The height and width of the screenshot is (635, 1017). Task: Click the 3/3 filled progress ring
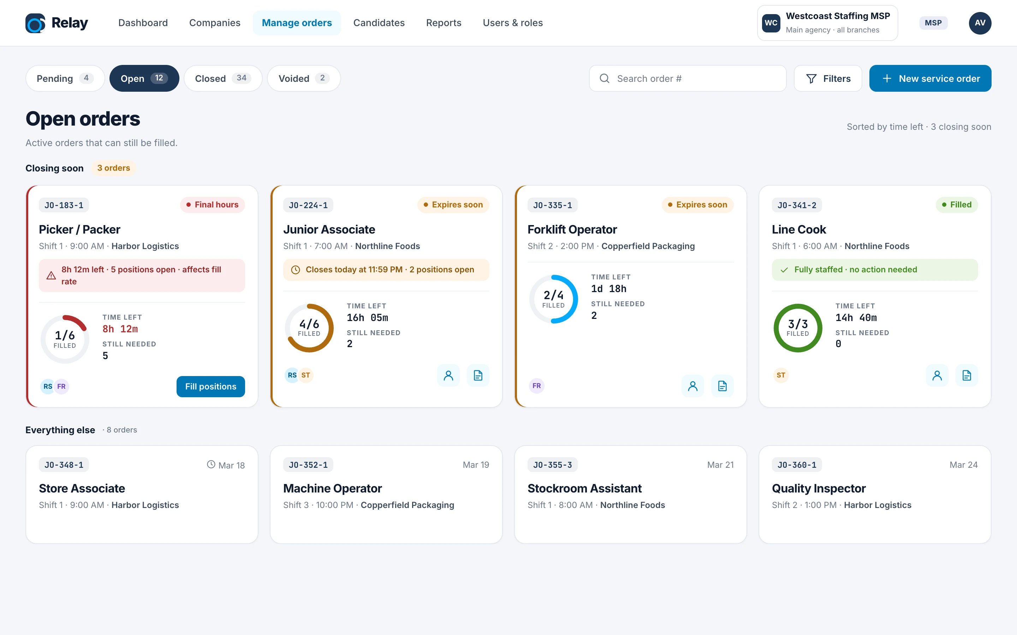point(798,328)
